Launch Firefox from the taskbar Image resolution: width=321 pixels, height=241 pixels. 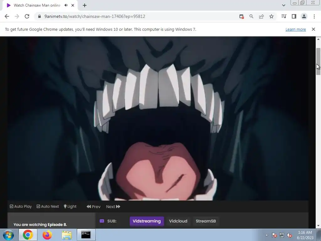coord(47,235)
